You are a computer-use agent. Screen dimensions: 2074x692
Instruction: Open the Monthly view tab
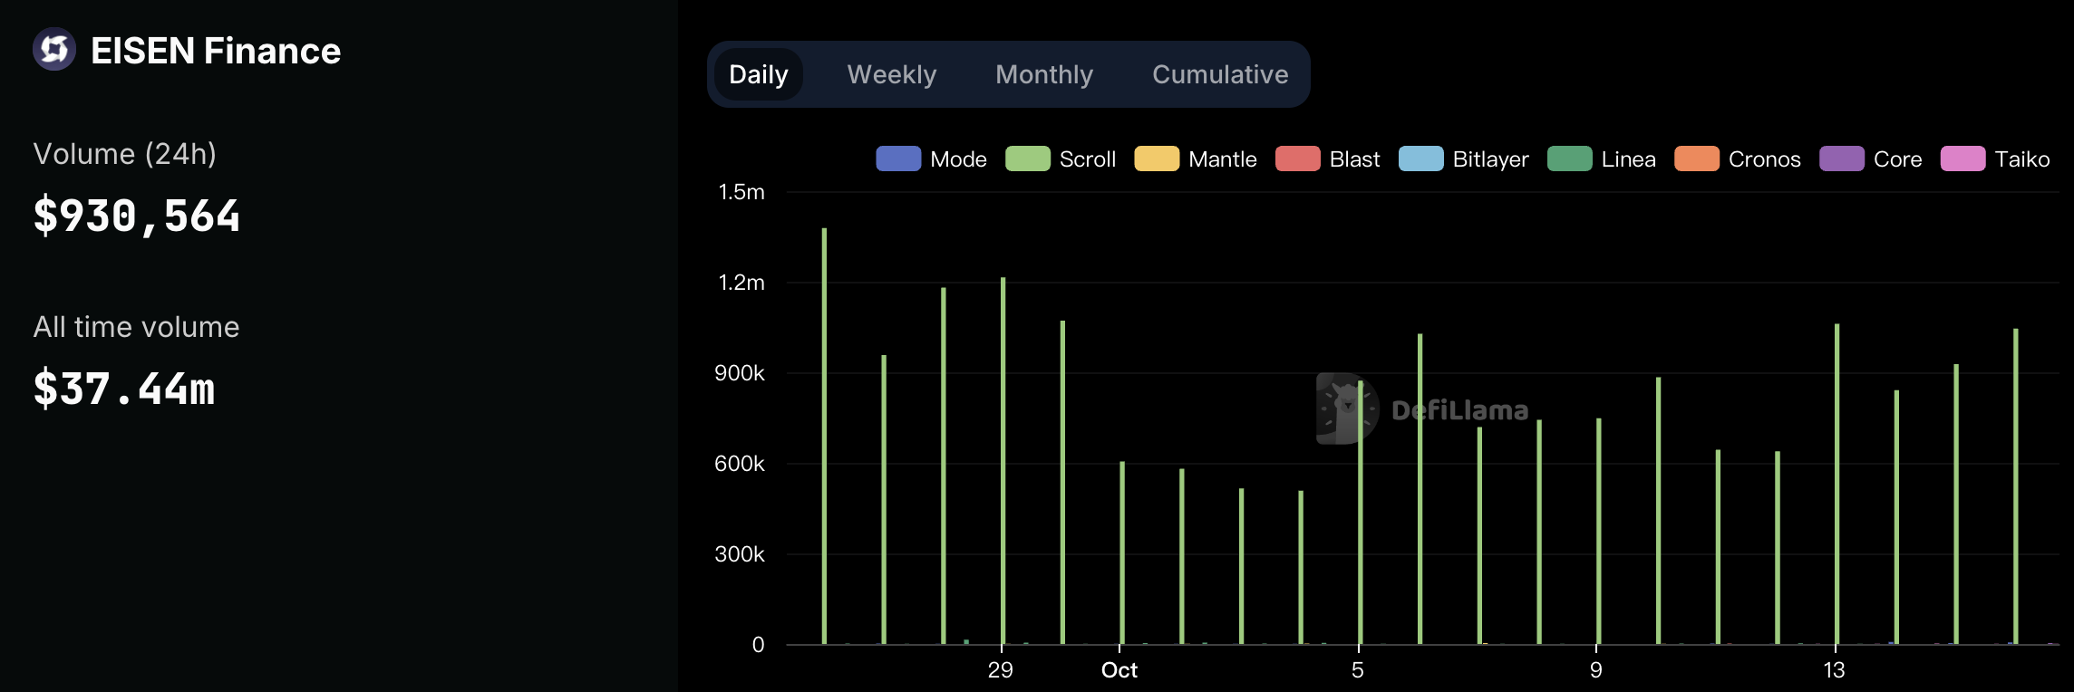point(1043,74)
